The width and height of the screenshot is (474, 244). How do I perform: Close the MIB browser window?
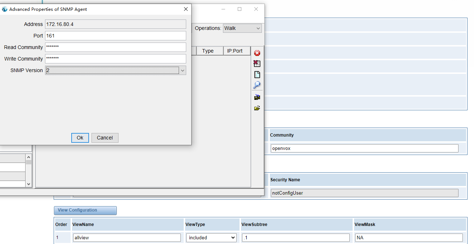[256, 9]
